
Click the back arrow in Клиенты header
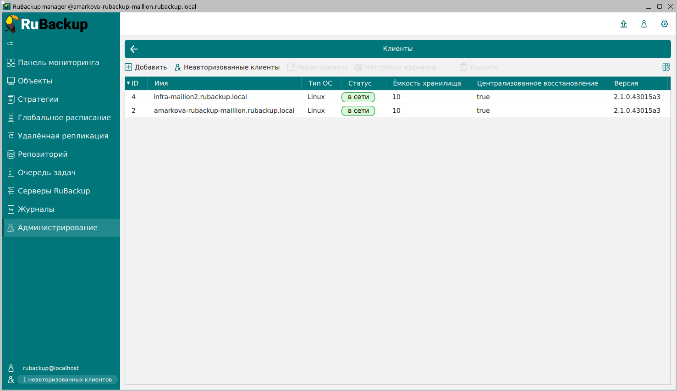pyautogui.click(x=134, y=49)
